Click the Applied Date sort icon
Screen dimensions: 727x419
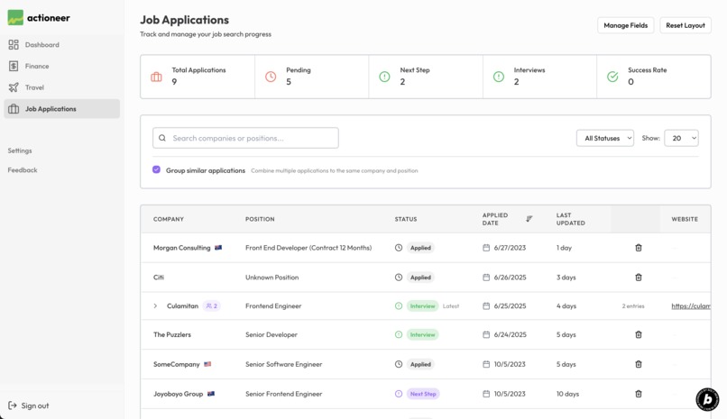[x=529, y=219]
